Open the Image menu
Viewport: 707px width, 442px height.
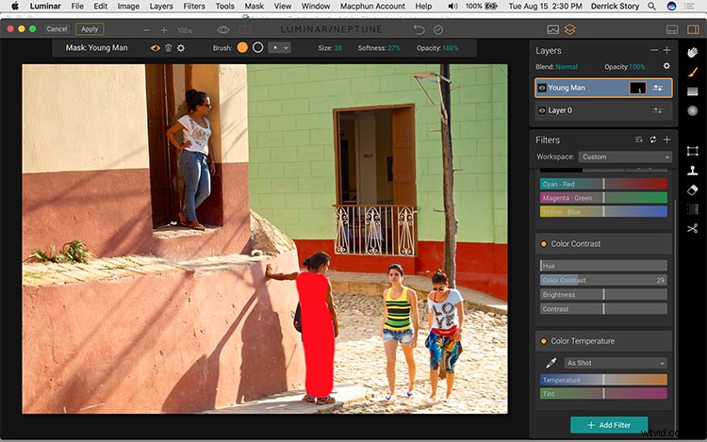click(128, 7)
